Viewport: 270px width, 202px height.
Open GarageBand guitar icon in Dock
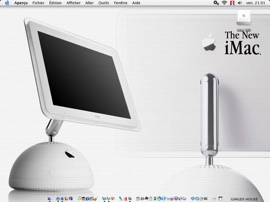click(x=96, y=198)
